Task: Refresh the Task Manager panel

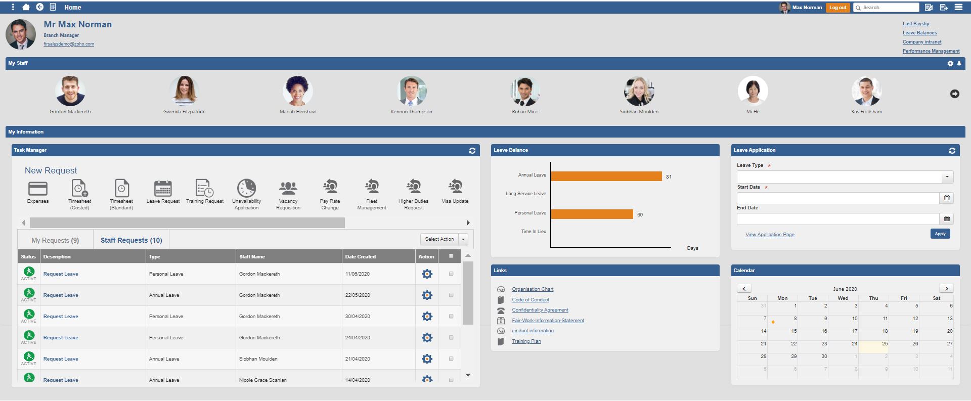Action: [x=472, y=151]
